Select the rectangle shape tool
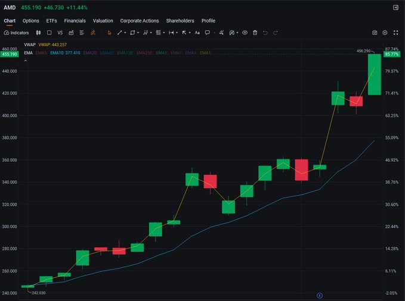This screenshot has height=301, width=405. coord(132,33)
